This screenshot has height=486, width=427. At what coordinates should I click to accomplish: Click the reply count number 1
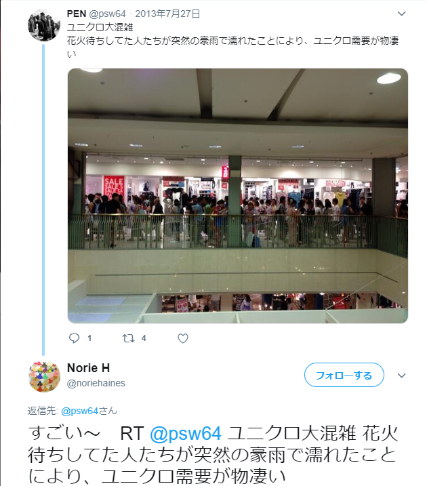[89, 338]
